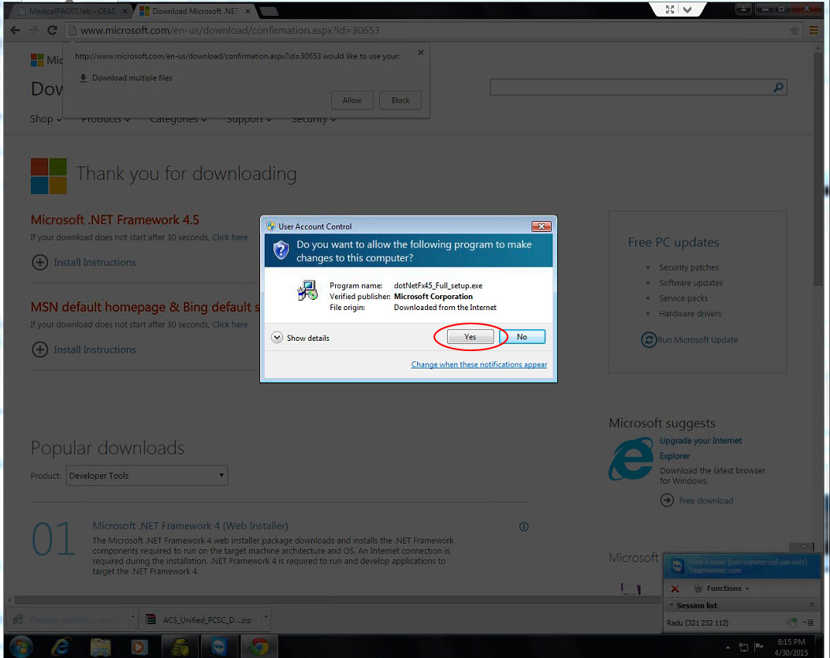830x658 pixels.
Task: Open session options menu beside Radu
Action: [808, 622]
